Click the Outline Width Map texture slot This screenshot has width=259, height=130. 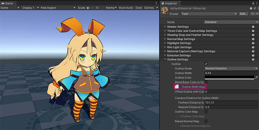tap(177, 86)
